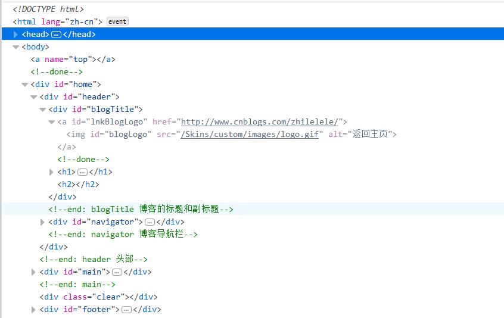The image size is (504, 318).
Task: Click the ellipsis badge inside h1 element
Action: pyautogui.click(x=82, y=172)
